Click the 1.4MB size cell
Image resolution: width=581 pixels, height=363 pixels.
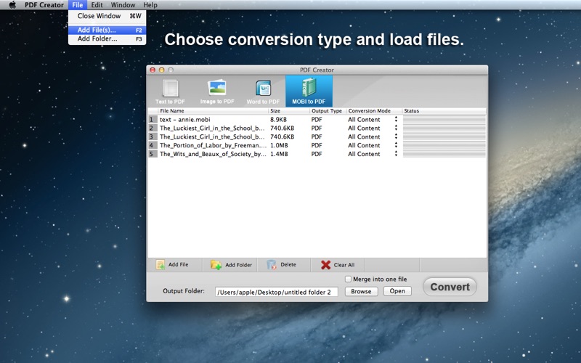(x=279, y=154)
